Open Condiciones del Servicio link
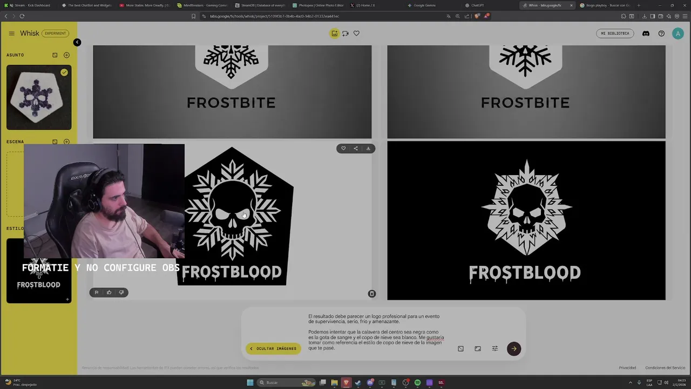This screenshot has width=691, height=389. [x=665, y=368]
